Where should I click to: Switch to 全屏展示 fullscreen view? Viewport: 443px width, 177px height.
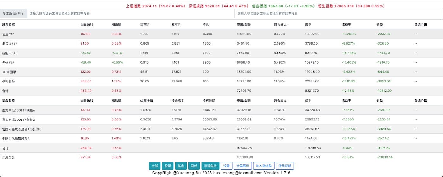pyautogui.click(x=243, y=166)
